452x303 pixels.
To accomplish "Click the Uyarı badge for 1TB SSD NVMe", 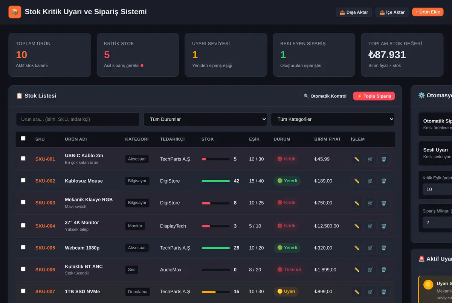I will [x=286, y=291].
